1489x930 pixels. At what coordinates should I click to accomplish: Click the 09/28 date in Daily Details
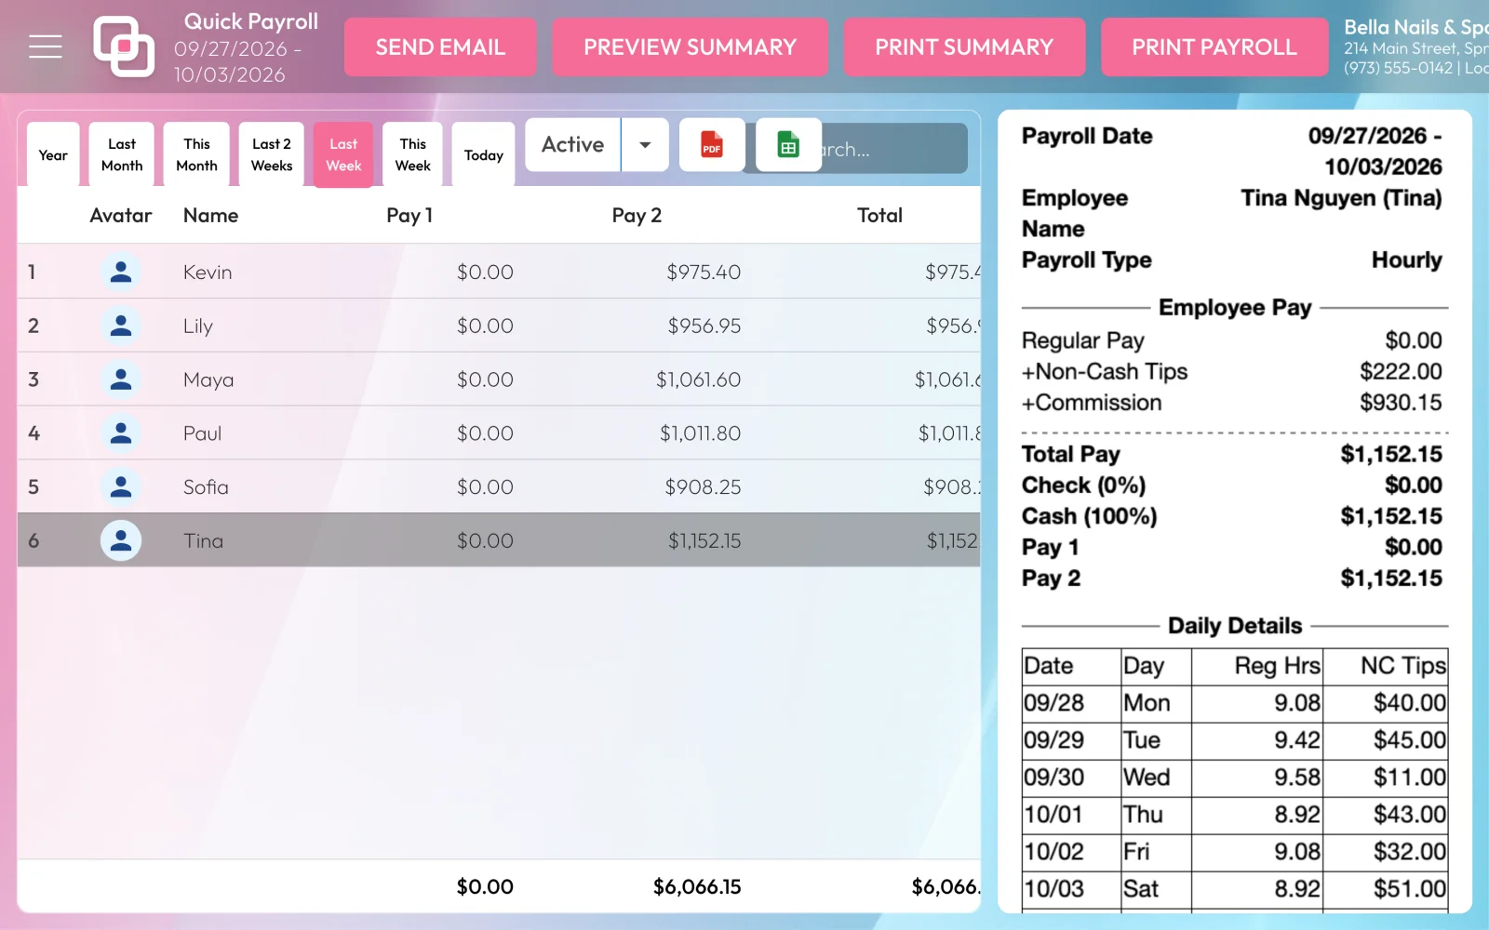[1054, 703]
